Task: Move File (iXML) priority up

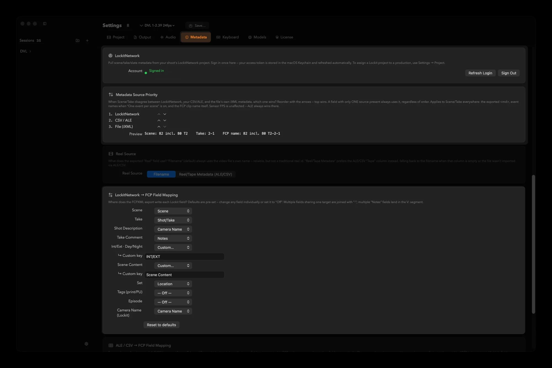Action: click(x=159, y=127)
